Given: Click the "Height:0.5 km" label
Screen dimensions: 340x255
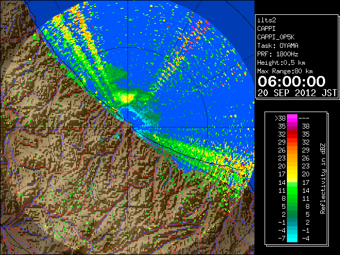Looking at the screenshot, I should pyautogui.click(x=281, y=63).
